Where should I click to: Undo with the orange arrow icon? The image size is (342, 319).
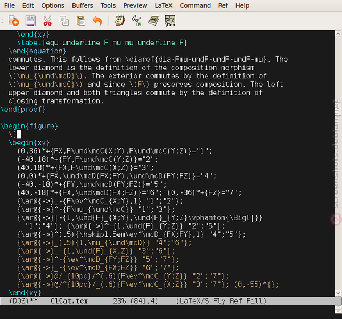(97, 21)
